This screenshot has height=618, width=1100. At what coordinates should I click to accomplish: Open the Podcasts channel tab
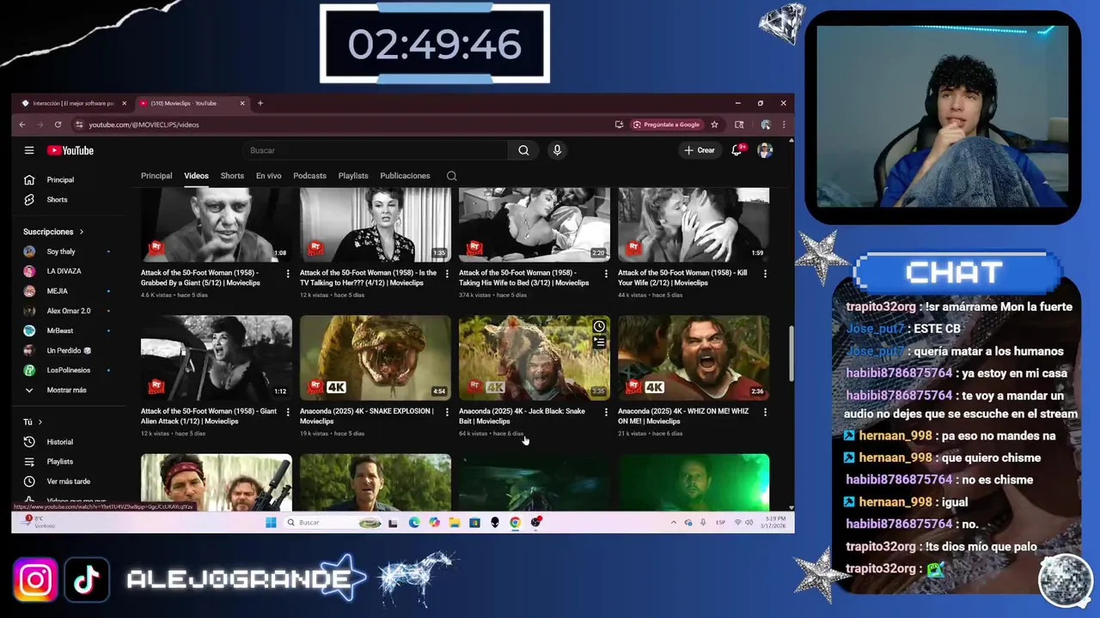(x=309, y=176)
